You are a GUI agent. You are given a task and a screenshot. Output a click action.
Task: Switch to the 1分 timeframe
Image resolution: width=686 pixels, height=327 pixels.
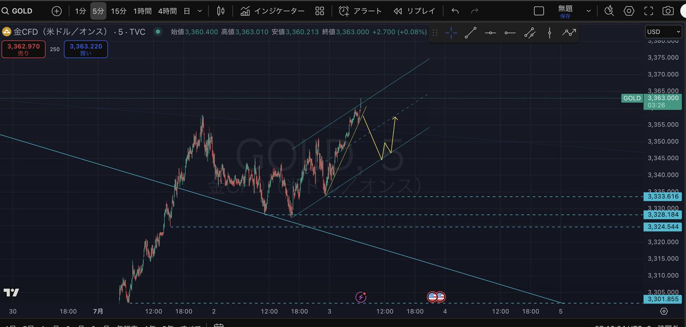80,11
